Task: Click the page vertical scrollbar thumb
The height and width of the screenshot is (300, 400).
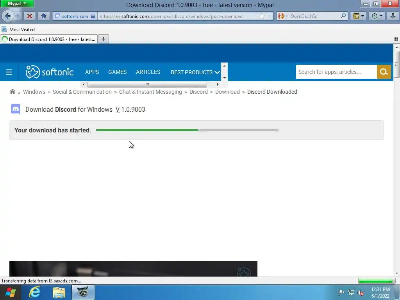Action: (x=396, y=64)
